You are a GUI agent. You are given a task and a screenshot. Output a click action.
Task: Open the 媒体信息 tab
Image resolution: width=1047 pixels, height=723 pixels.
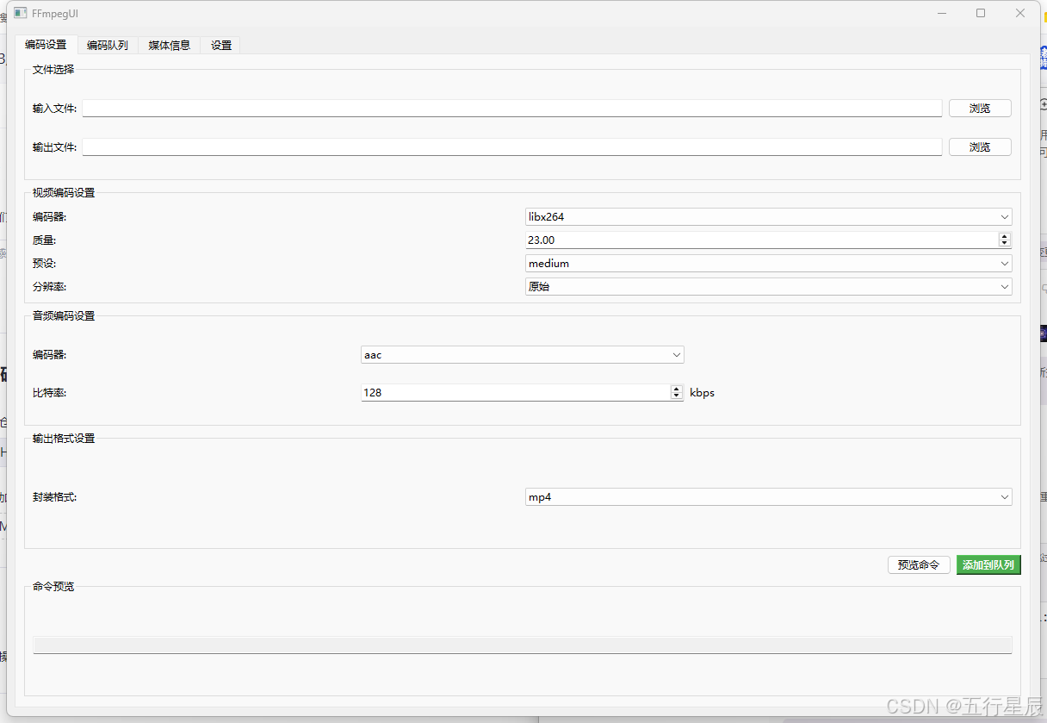click(170, 46)
